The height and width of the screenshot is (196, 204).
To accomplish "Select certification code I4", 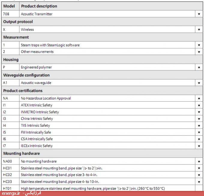I will click(x=4, y=126).
